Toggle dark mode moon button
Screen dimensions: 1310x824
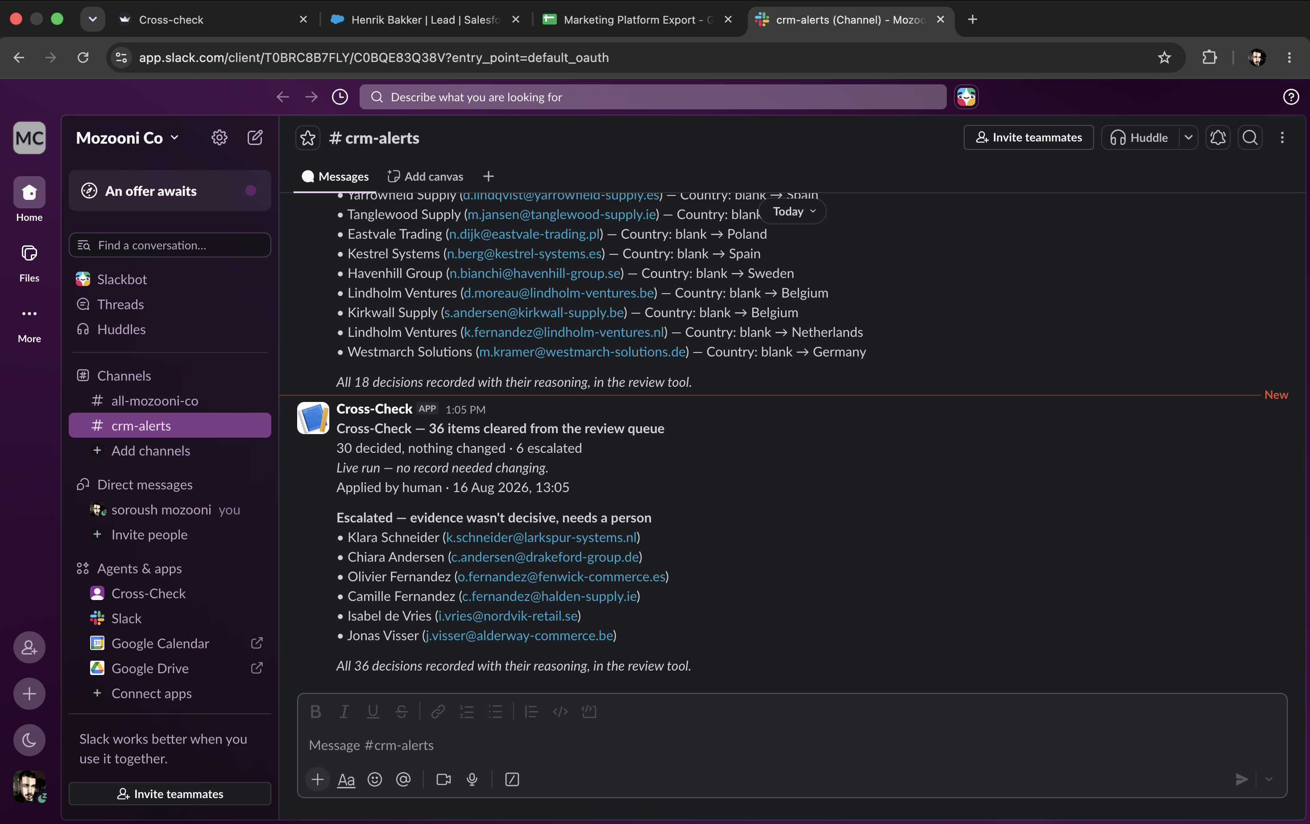click(x=29, y=740)
